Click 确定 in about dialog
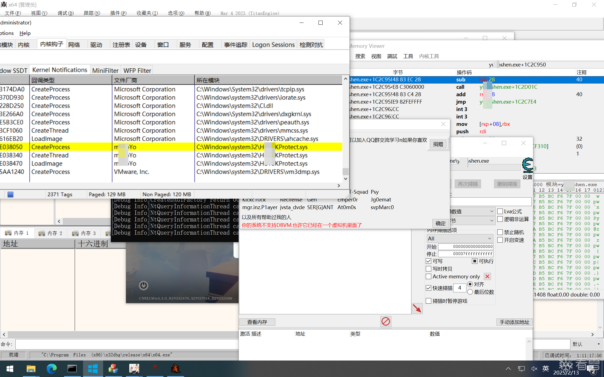 click(440, 223)
